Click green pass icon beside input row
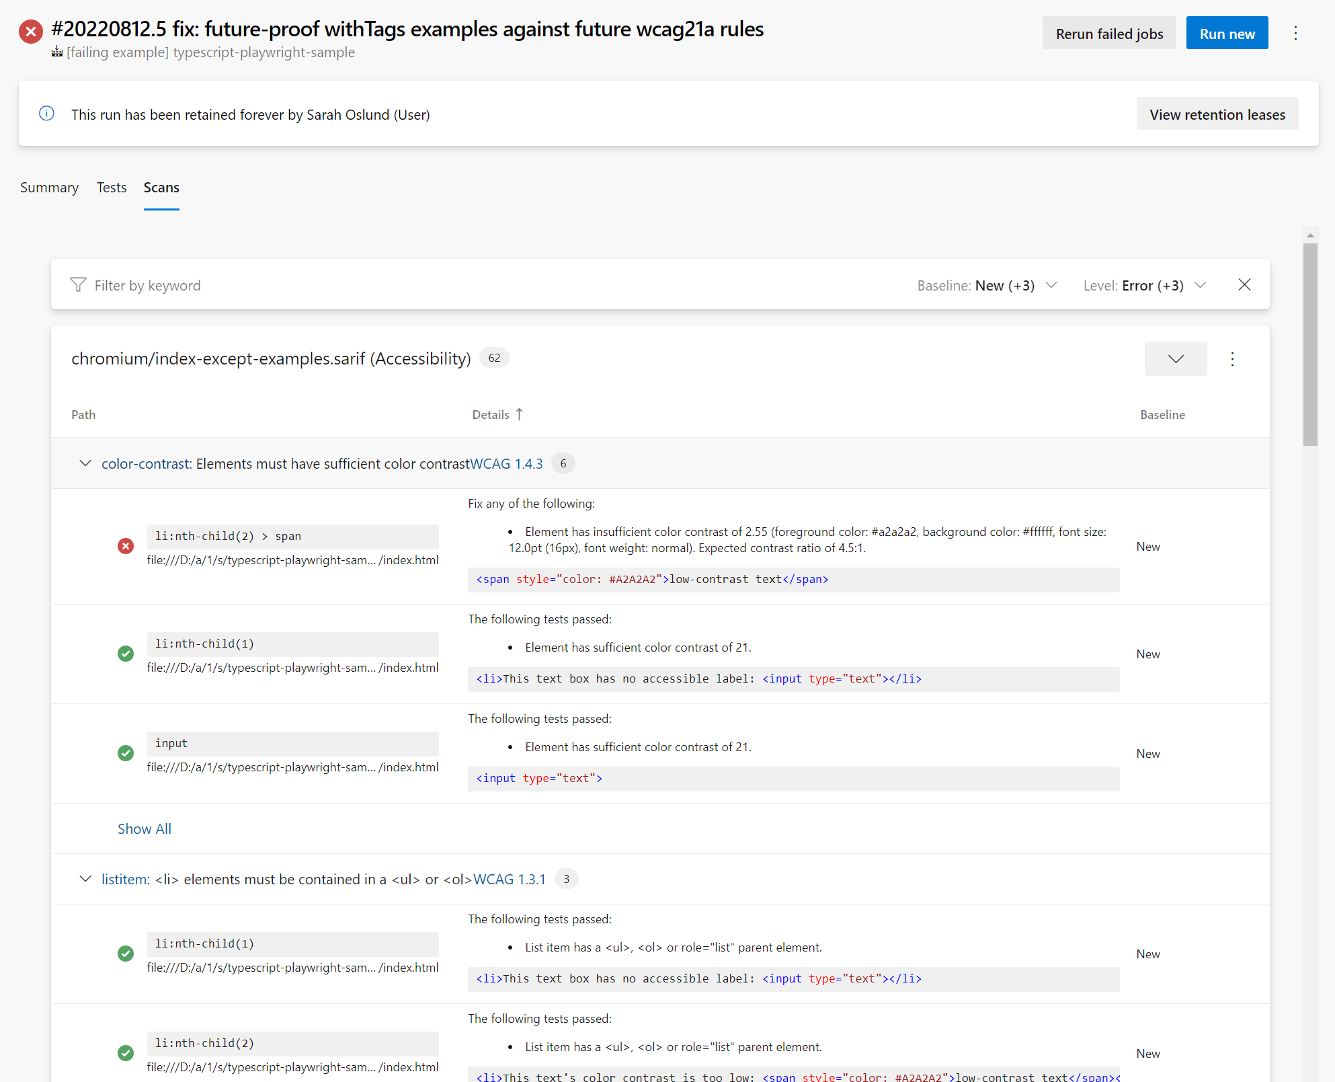Screen dimensions: 1335x1082 126,753
